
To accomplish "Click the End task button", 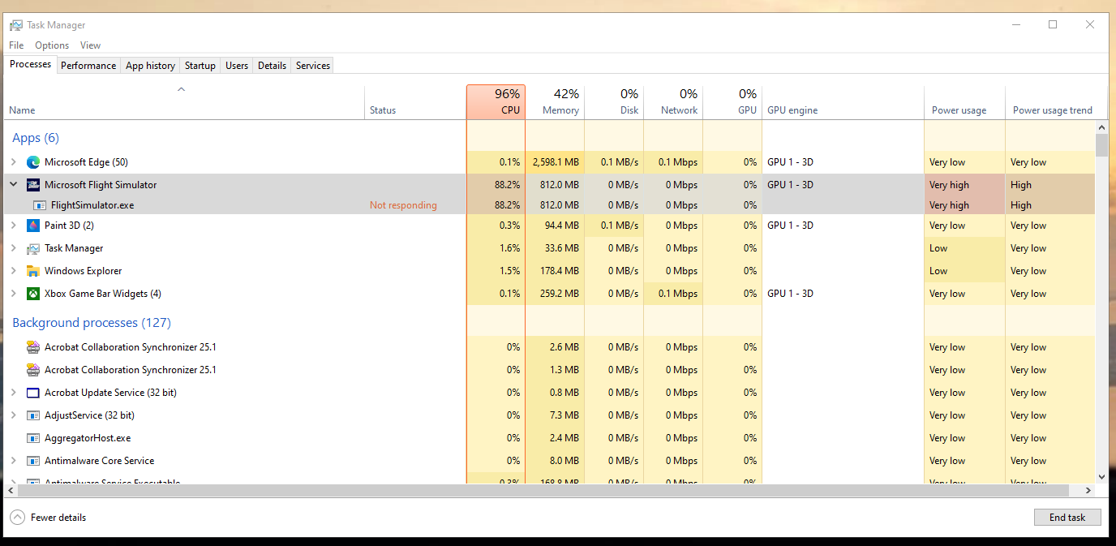I will coord(1067,517).
